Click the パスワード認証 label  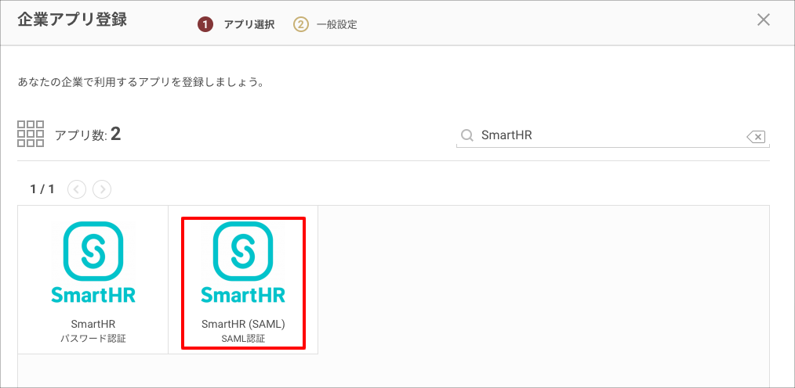93,339
